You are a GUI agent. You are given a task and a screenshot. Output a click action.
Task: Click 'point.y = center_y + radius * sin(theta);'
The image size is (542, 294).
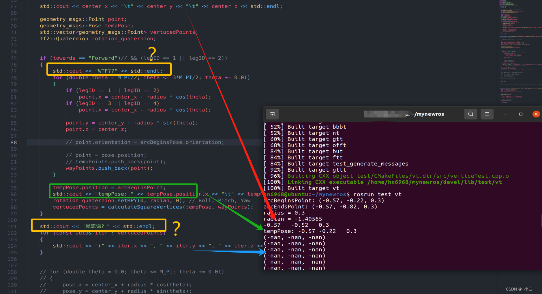132,123
